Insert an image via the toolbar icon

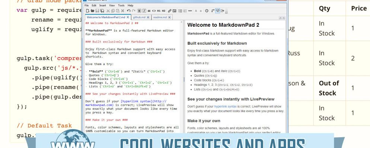coord(175,11)
